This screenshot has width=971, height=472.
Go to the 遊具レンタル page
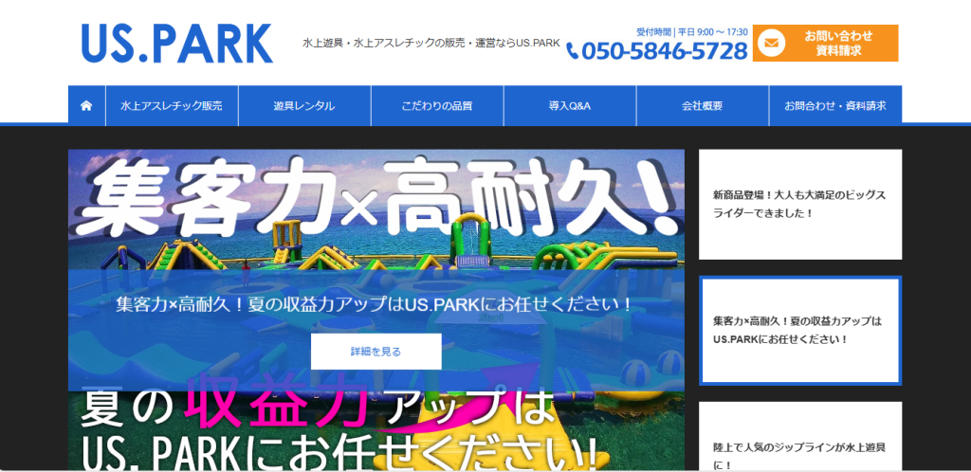tap(304, 105)
